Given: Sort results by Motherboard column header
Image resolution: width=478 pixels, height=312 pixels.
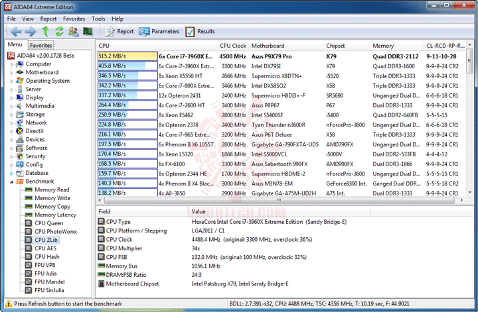Looking at the screenshot, I should 286,46.
